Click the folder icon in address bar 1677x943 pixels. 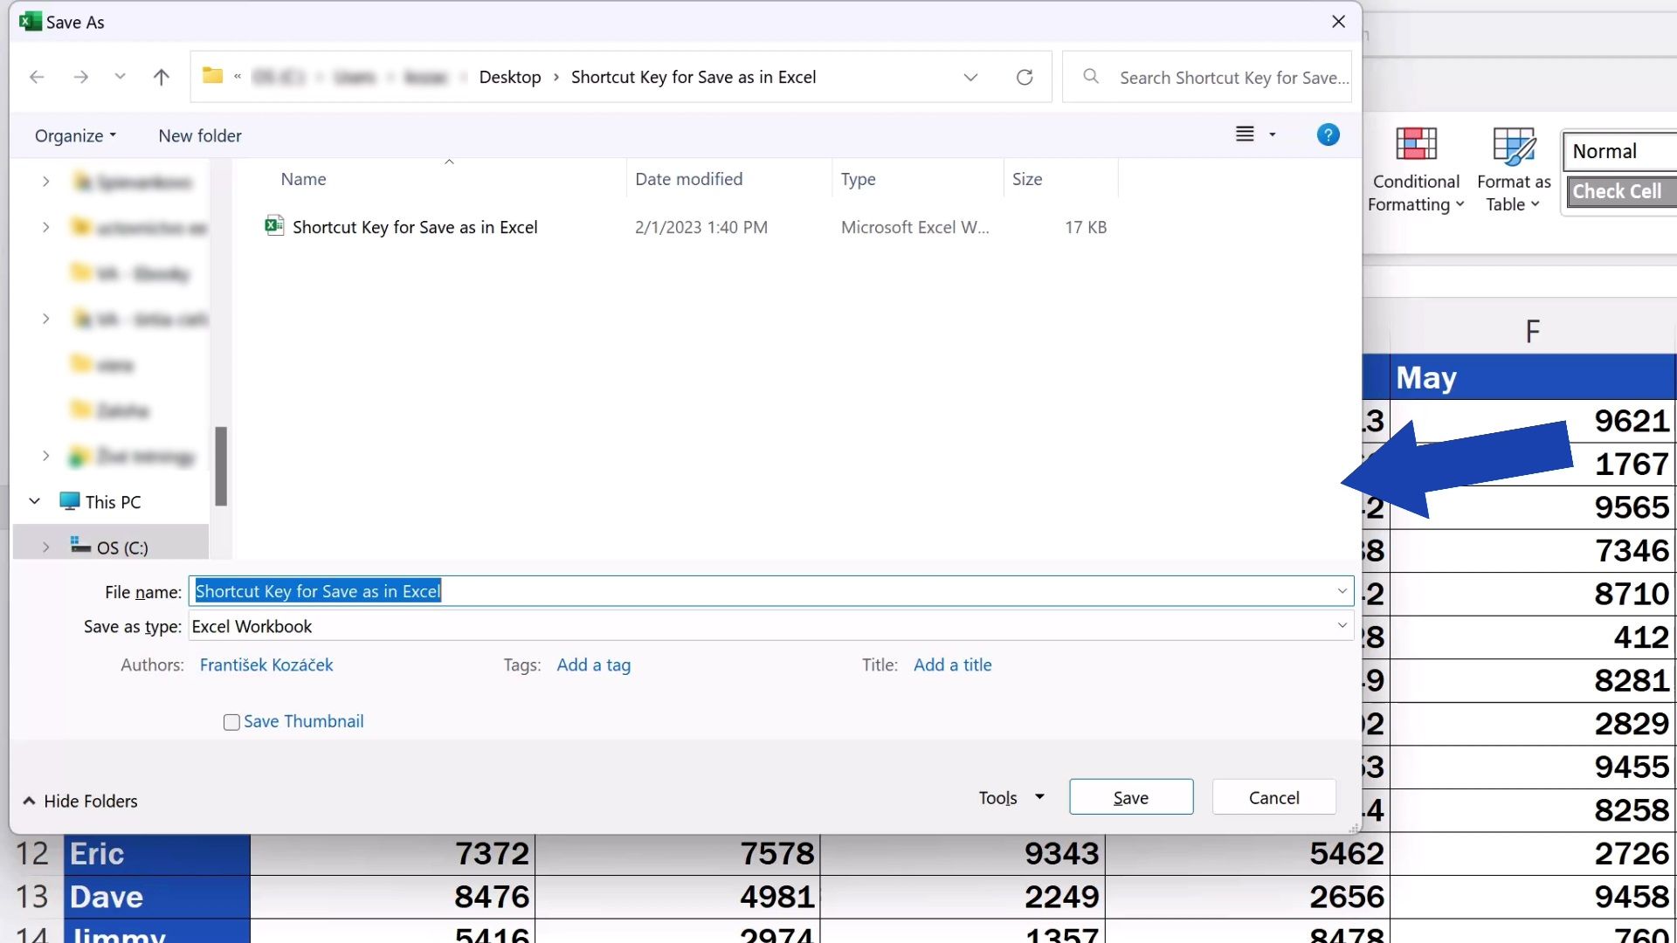[x=212, y=76]
